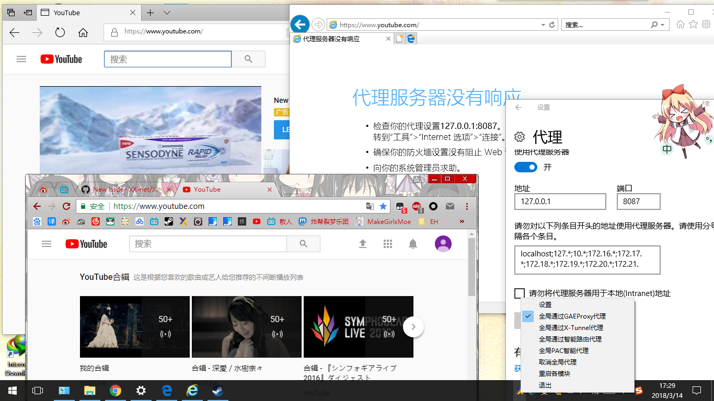Select 全局PAC智能代理 menu item

click(x=578, y=350)
